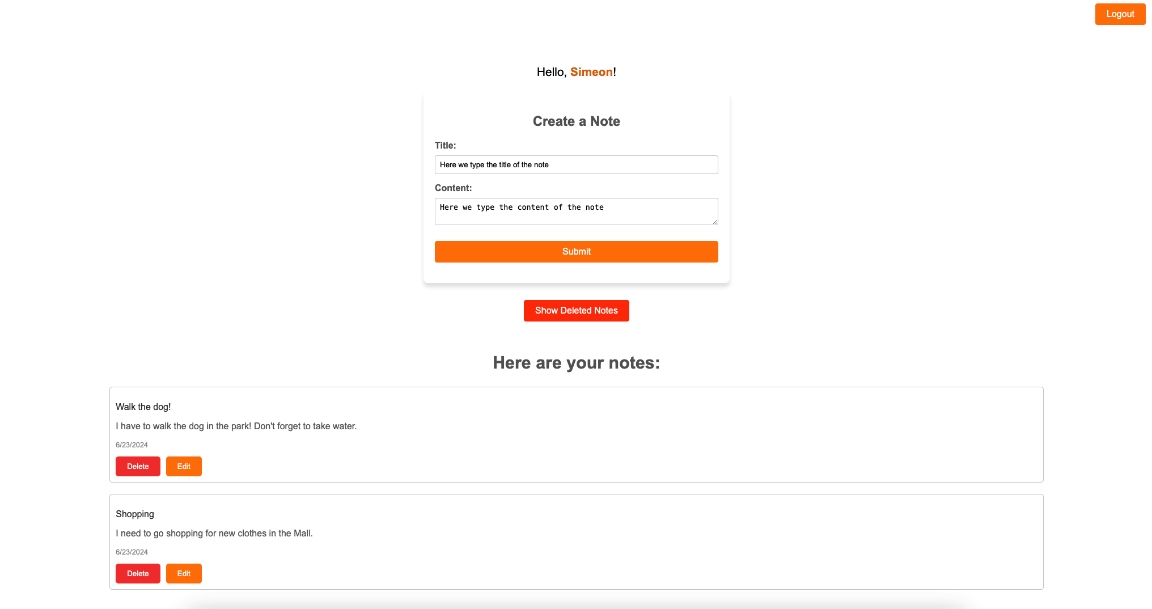Viewport: 1152px width, 609px height.
Task: Edit the "Shopping" note
Action: click(184, 573)
